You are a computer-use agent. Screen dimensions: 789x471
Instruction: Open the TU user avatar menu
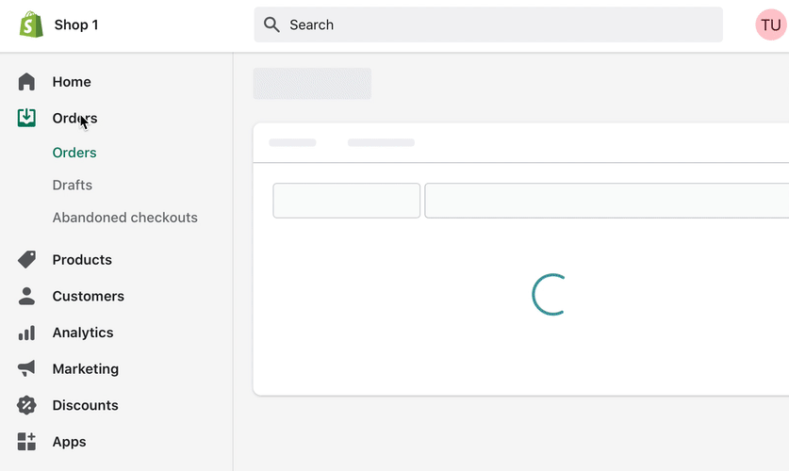pos(770,24)
